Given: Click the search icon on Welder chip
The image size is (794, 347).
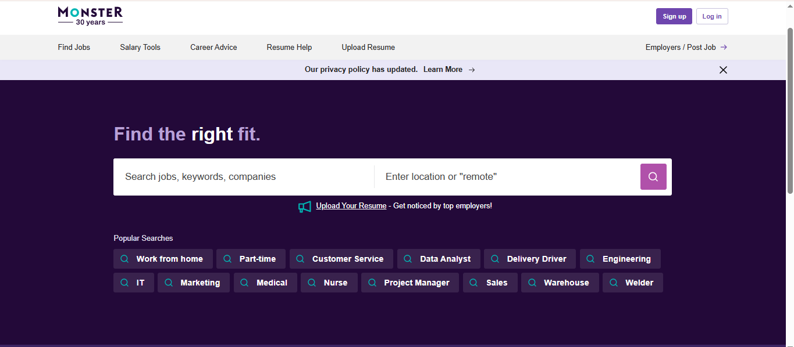Looking at the screenshot, I should coord(614,283).
